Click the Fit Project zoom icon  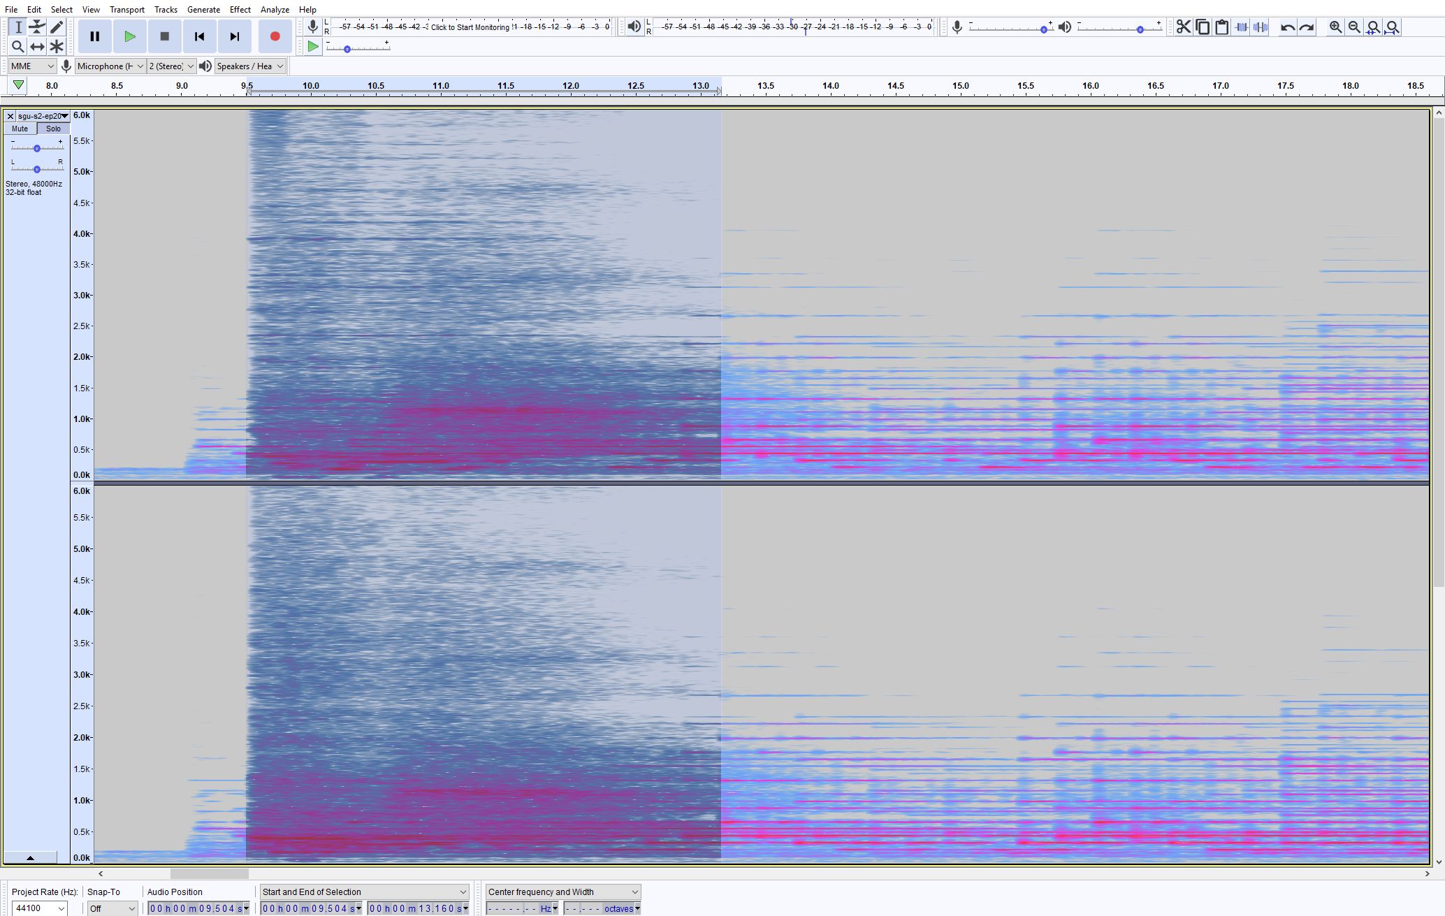tap(1392, 27)
